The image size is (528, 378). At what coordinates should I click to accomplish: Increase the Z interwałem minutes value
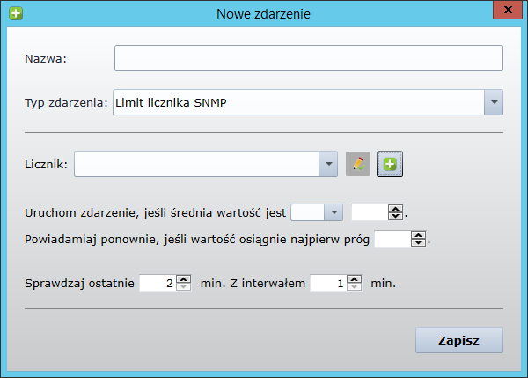pos(355,279)
